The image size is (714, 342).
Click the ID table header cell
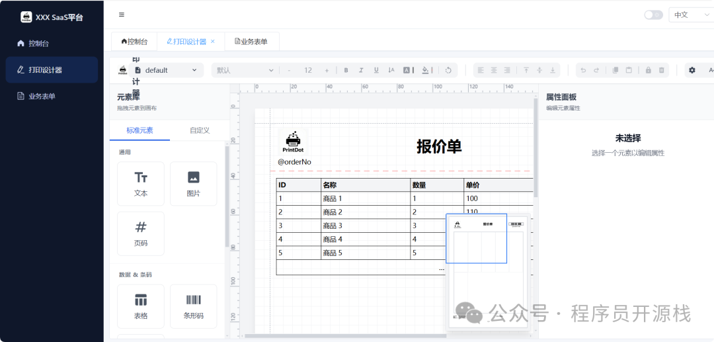pos(299,185)
